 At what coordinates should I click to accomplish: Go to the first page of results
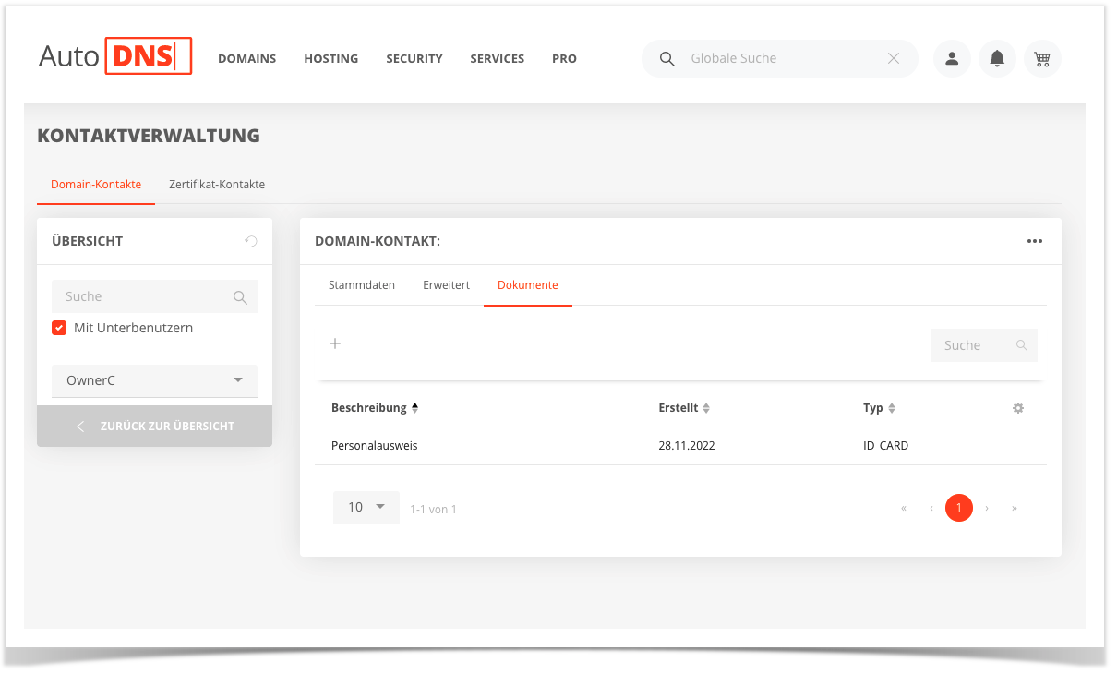point(904,508)
